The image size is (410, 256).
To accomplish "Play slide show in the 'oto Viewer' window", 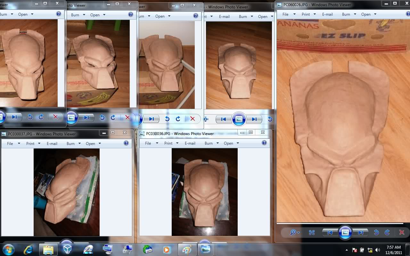I will point(71,117).
